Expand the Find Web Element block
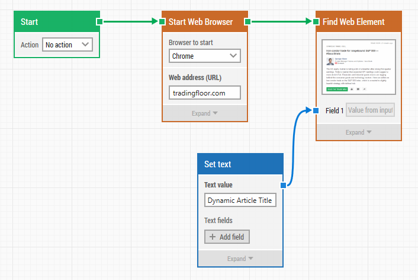 coord(358,132)
